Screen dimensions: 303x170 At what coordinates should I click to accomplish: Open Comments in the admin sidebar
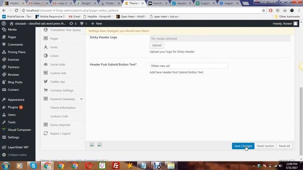pos(15,44)
